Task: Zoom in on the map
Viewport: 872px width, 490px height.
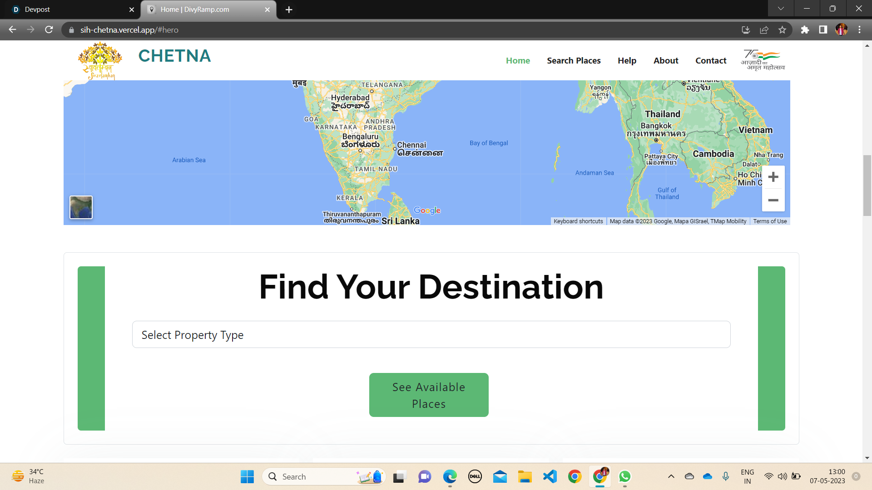Action: pyautogui.click(x=773, y=177)
